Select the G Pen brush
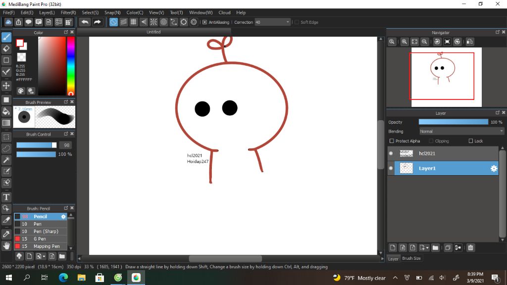The width and height of the screenshot is (507, 285). pos(41,239)
